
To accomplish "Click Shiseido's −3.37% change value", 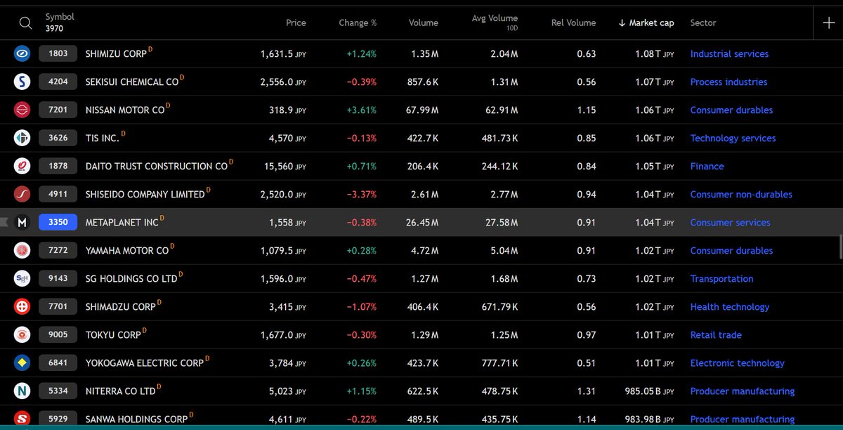I will coord(361,194).
